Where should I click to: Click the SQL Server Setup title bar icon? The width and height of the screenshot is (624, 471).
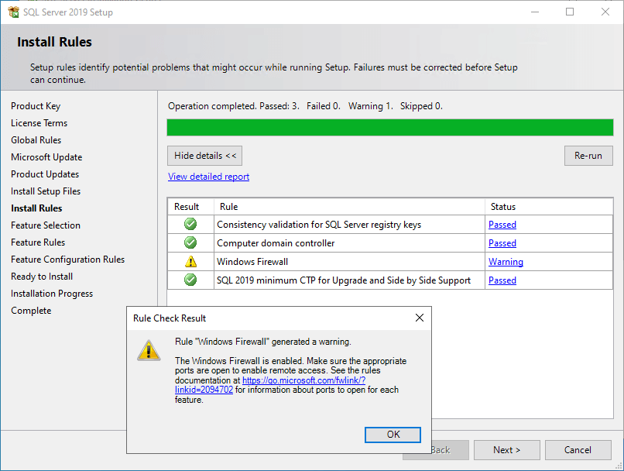13,12
